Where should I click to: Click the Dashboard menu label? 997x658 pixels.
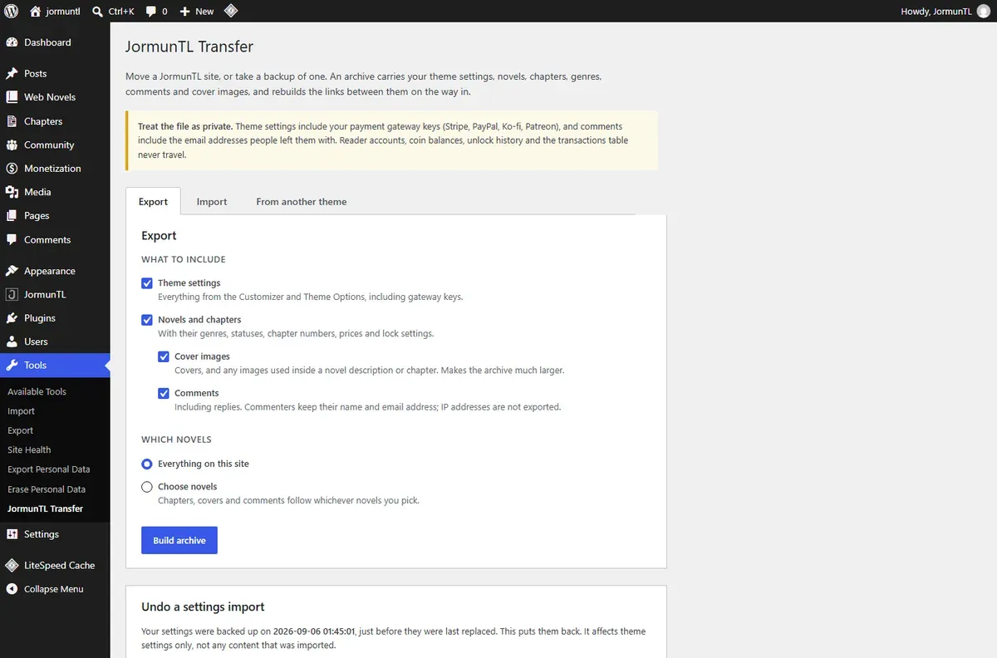coord(47,42)
